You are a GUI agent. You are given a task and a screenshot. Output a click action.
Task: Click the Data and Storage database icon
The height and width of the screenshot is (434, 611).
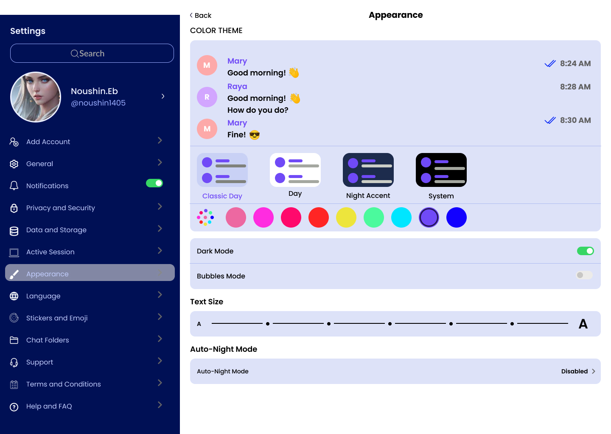[x=14, y=230]
